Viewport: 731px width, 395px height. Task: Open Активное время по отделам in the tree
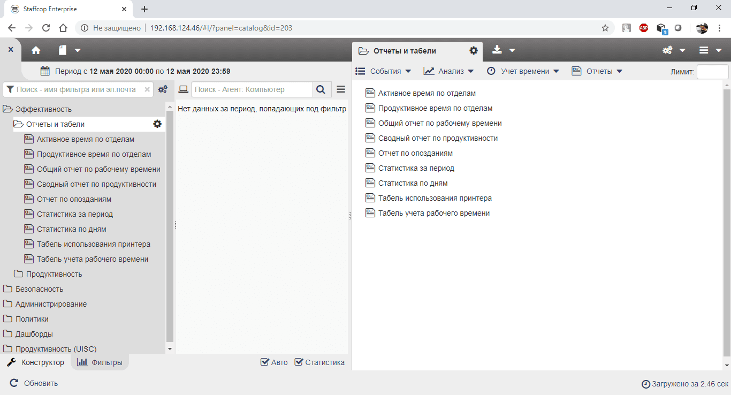coord(86,139)
